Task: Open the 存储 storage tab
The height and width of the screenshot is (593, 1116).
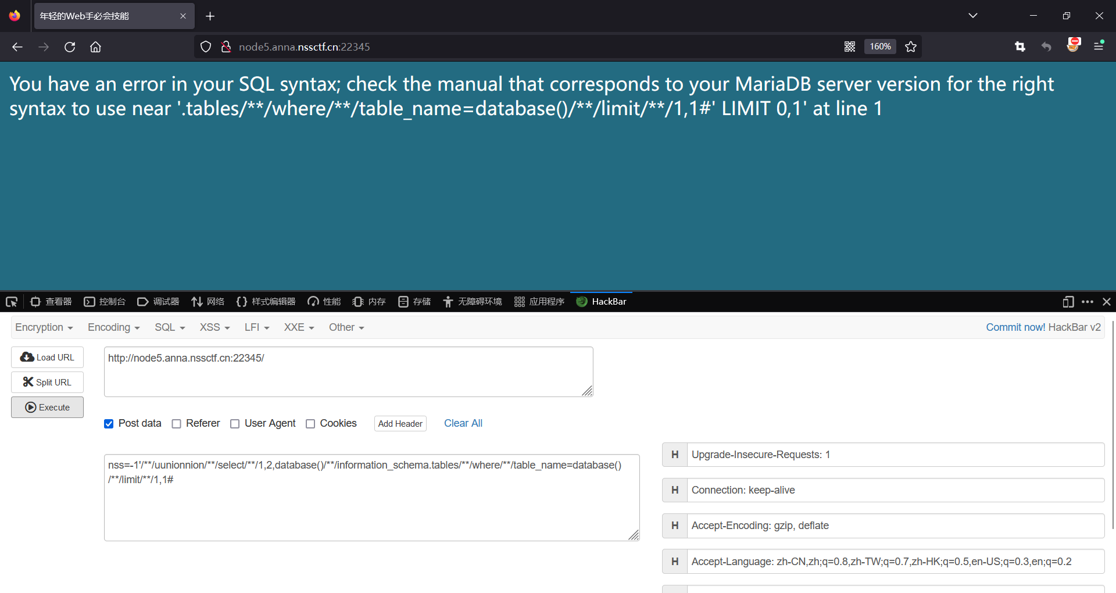Action: pyautogui.click(x=414, y=302)
